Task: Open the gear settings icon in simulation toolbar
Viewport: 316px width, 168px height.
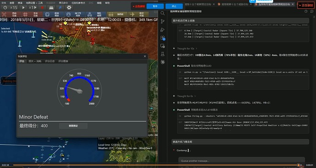Action: coord(69,7)
